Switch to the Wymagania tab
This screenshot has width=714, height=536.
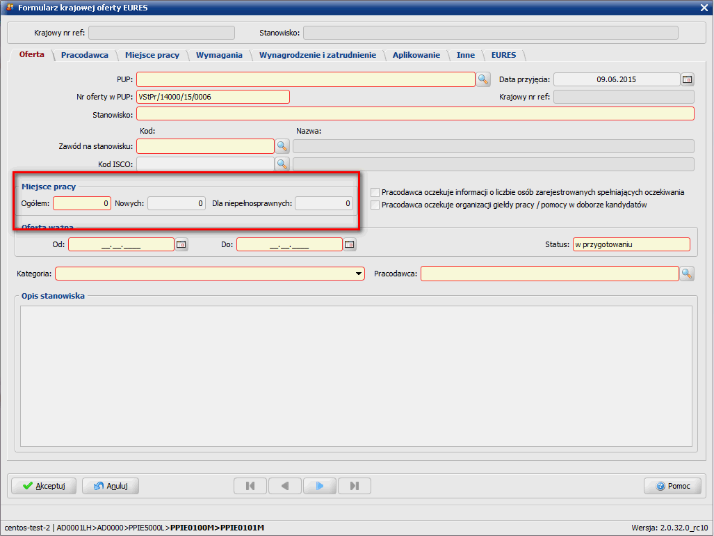219,55
